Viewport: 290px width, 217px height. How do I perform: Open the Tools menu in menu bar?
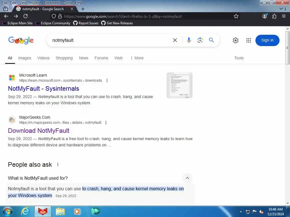point(68,3)
